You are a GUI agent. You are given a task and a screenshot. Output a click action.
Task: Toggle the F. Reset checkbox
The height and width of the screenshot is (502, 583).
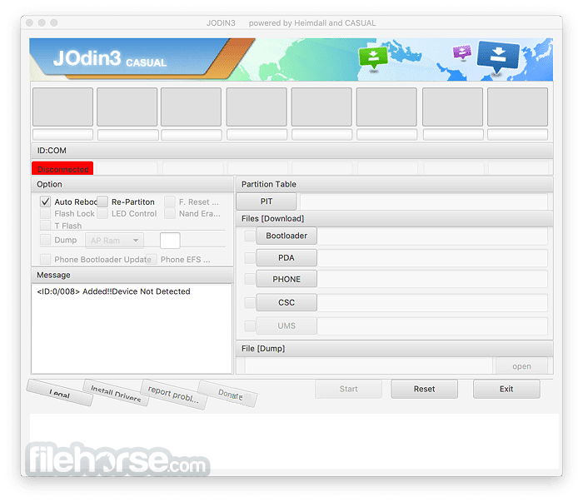[170, 201]
